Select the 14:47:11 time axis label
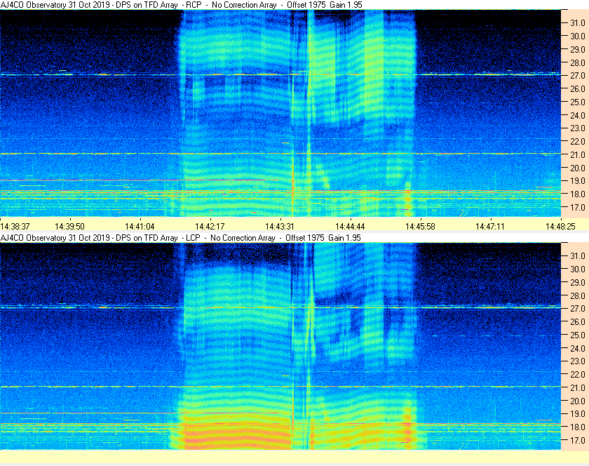This screenshot has height=466, width=589. click(x=490, y=227)
